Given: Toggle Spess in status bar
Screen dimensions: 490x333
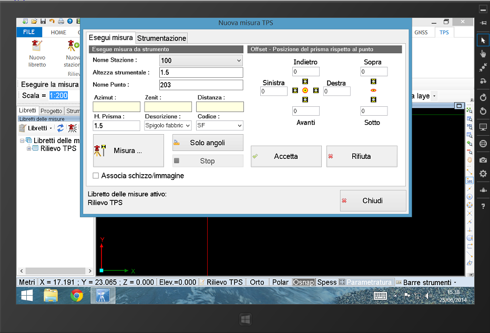Looking at the screenshot, I should click(327, 282).
